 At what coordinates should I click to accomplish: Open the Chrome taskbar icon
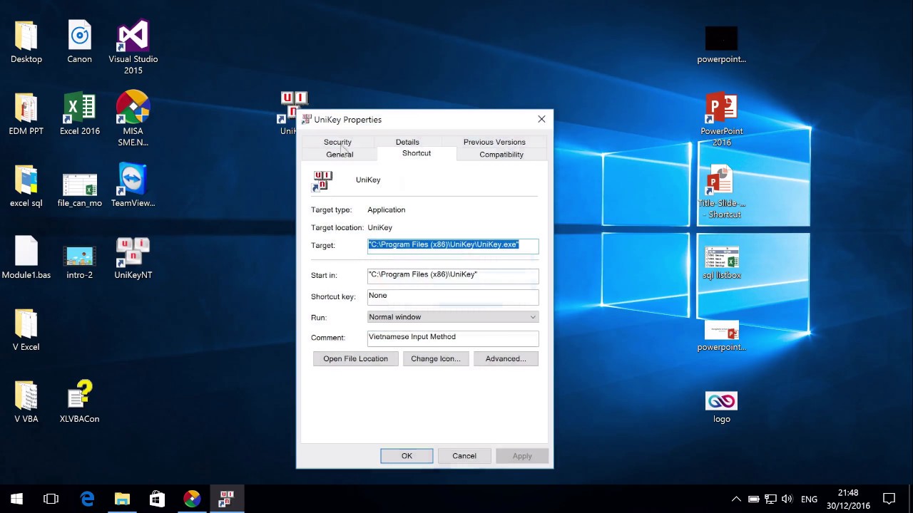(x=192, y=499)
